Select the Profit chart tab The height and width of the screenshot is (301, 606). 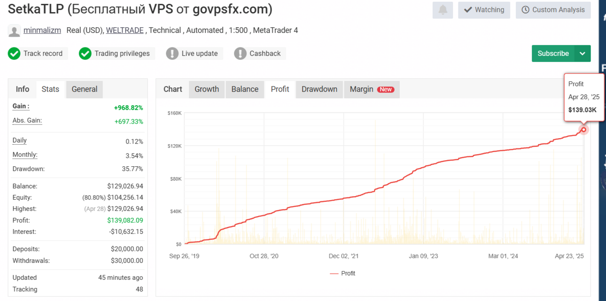[280, 89]
